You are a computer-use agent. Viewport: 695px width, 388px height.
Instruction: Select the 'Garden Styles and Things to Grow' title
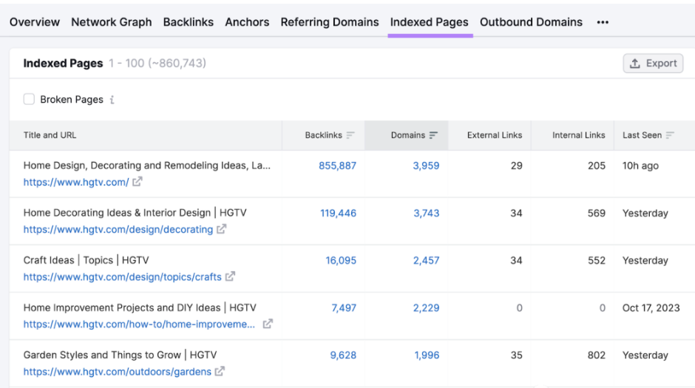pyautogui.click(x=120, y=355)
